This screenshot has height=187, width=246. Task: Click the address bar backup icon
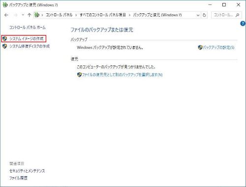(x=37, y=15)
